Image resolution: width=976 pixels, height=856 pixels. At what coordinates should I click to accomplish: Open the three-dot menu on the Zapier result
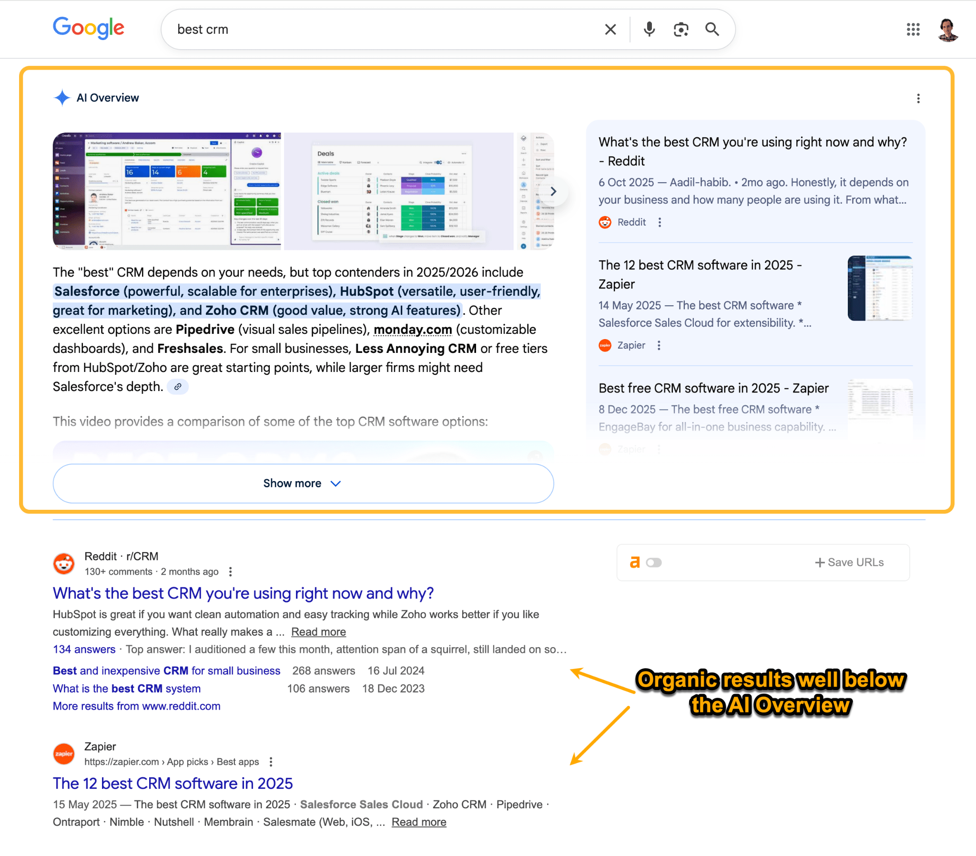pos(271,762)
